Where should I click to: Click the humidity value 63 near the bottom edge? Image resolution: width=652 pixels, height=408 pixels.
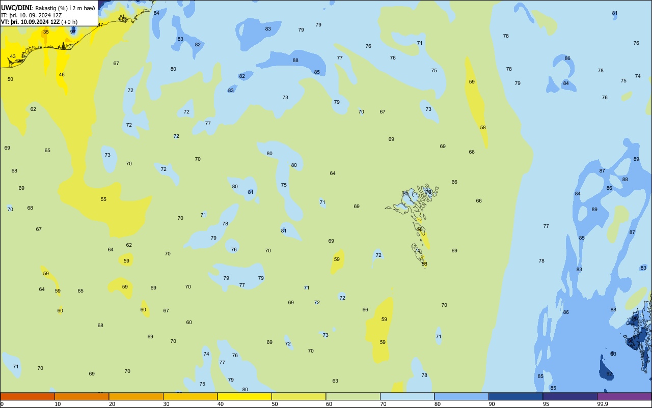(335, 381)
